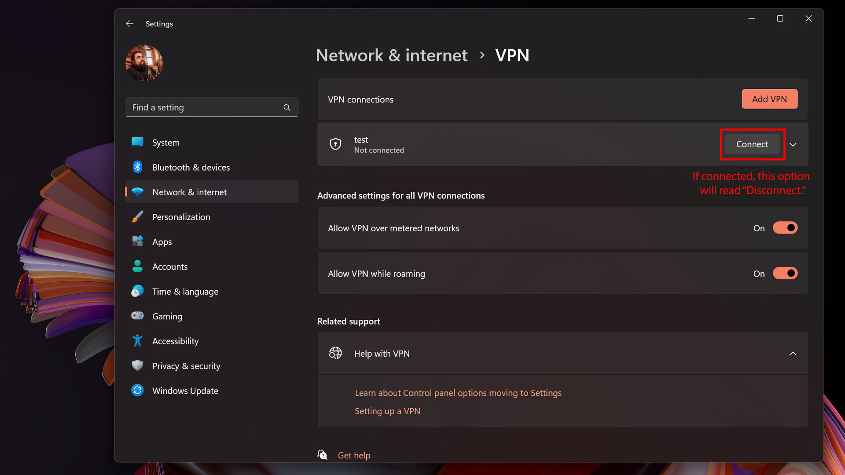Image resolution: width=845 pixels, height=475 pixels.
Task: Select Privacy & security in sidebar
Action: pyautogui.click(x=186, y=366)
